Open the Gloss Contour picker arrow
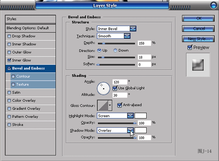The height and width of the screenshot is (161, 219). coord(110,105)
